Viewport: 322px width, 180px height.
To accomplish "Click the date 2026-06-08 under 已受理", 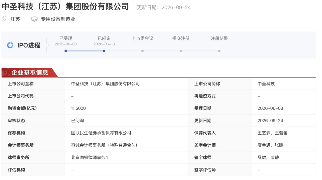I will click(66, 44).
